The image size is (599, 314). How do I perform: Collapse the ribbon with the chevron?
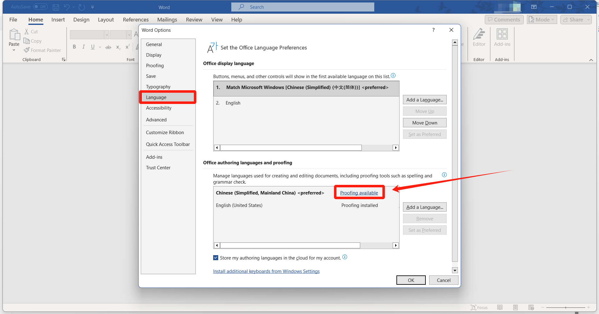pyautogui.click(x=591, y=60)
